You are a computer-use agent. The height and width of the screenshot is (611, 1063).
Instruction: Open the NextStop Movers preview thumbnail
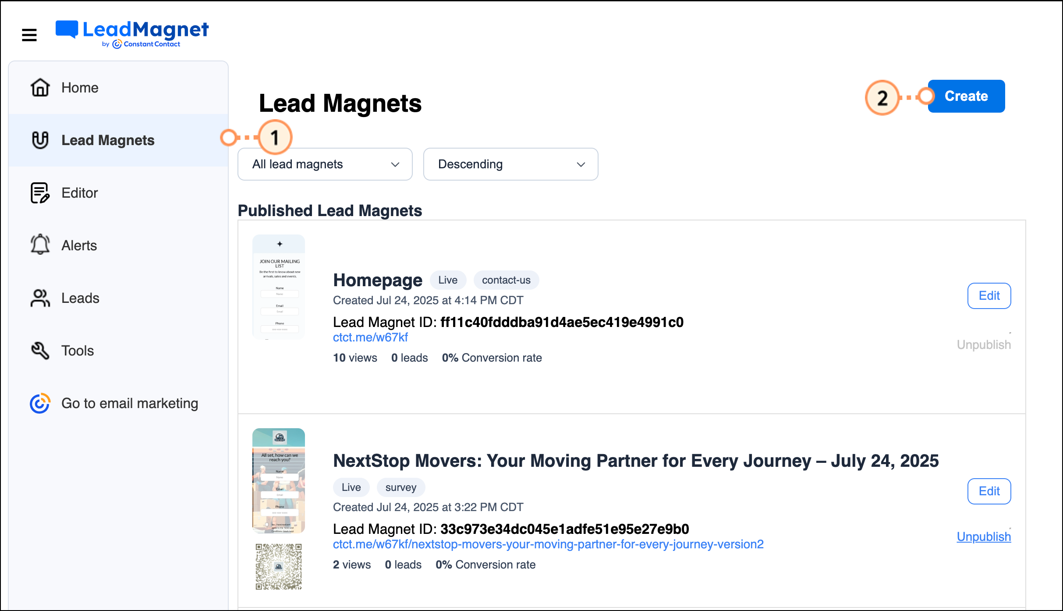[279, 481]
